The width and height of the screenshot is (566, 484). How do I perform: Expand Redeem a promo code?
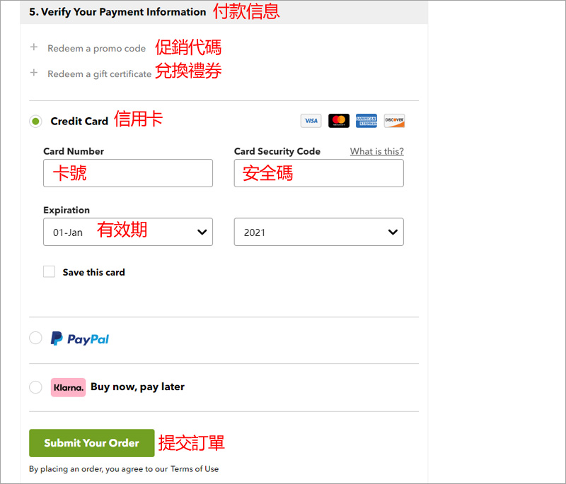click(x=96, y=49)
